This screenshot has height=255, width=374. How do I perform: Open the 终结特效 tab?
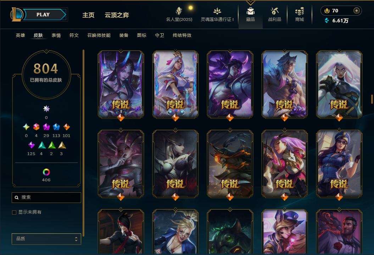[x=182, y=35]
